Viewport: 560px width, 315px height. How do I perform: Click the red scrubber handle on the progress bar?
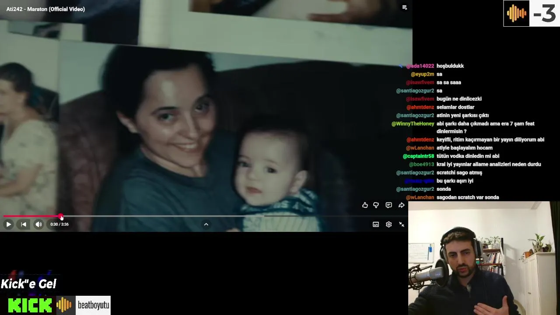tap(61, 216)
